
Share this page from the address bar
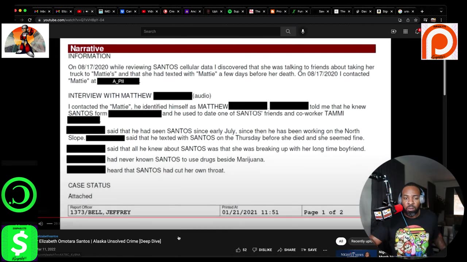tap(408, 20)
